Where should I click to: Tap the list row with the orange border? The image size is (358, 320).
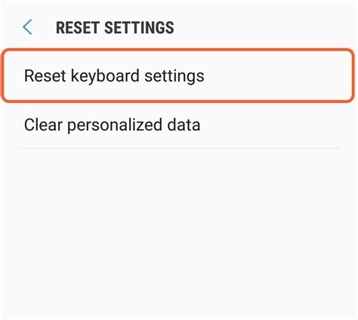[178, 76]
